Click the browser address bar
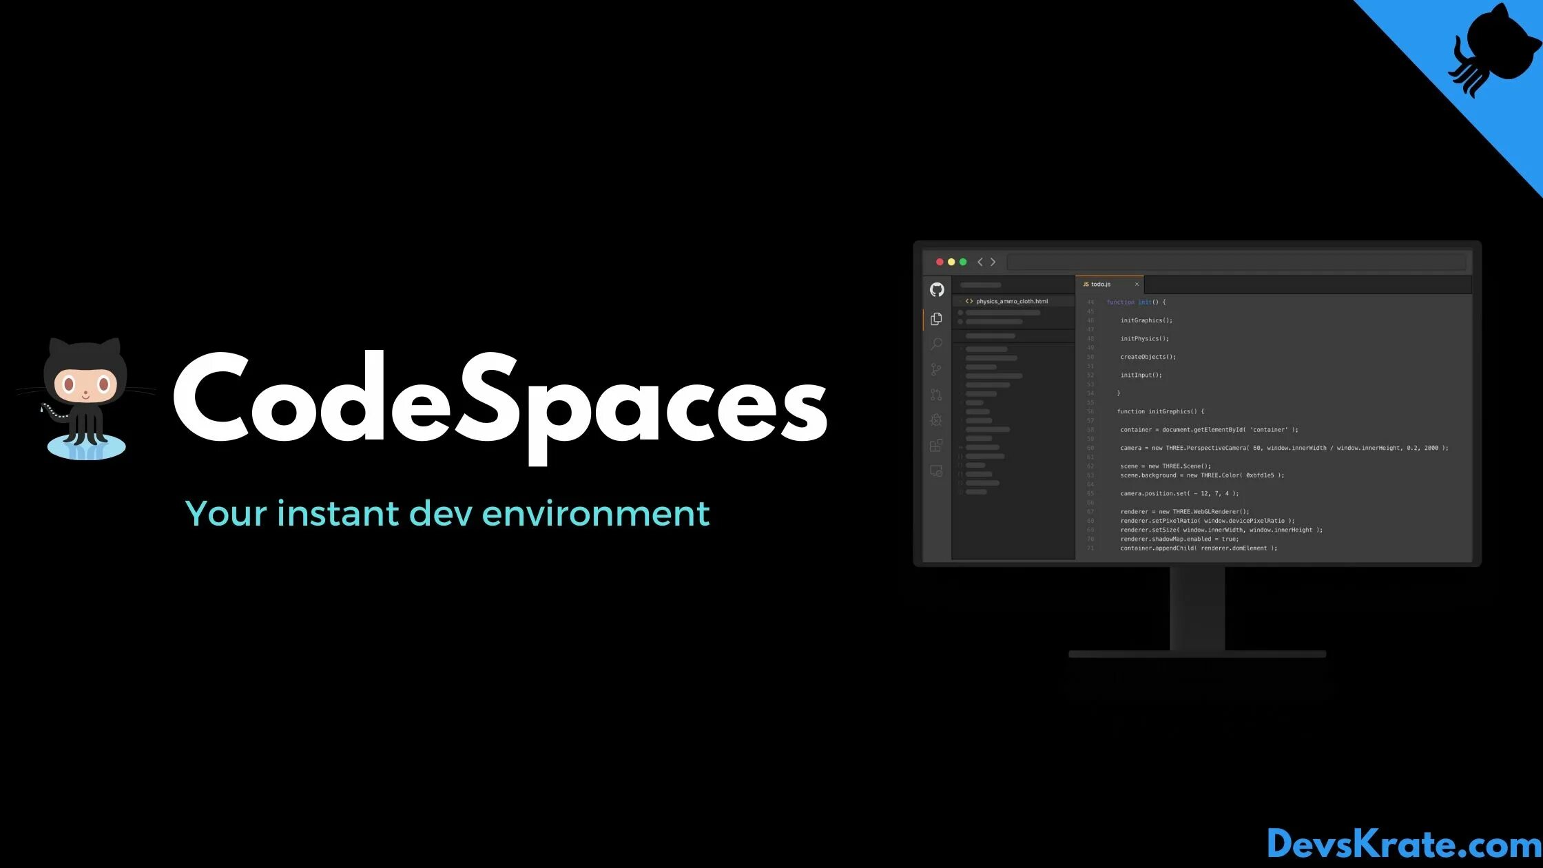 (1236, 262)
